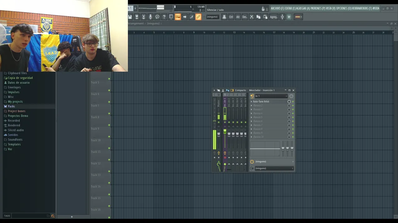Screen dimensions: 398x223
Task: Click the save new version icon
Action: point(137,17)
